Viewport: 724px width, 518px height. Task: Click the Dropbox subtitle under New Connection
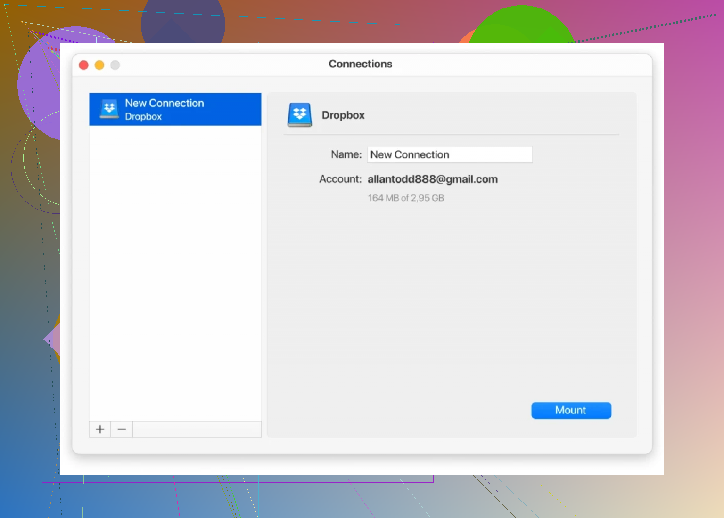pos(143,117)
